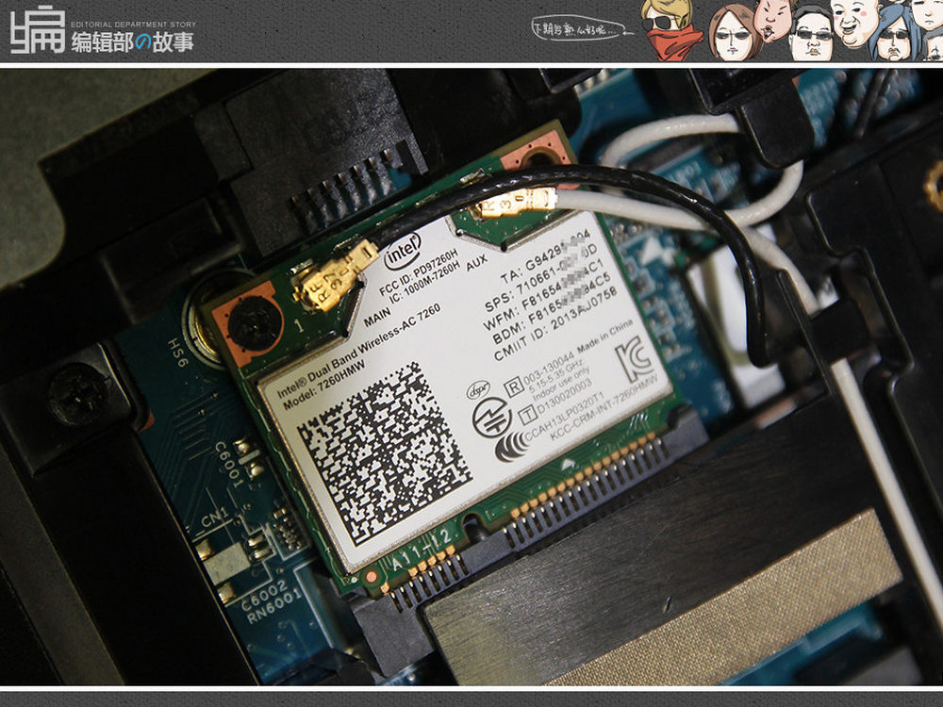The width and height of the screenshot is (943, 707).
Task: Click the Intel logo on the card label
Action: [x=403, y=252]
